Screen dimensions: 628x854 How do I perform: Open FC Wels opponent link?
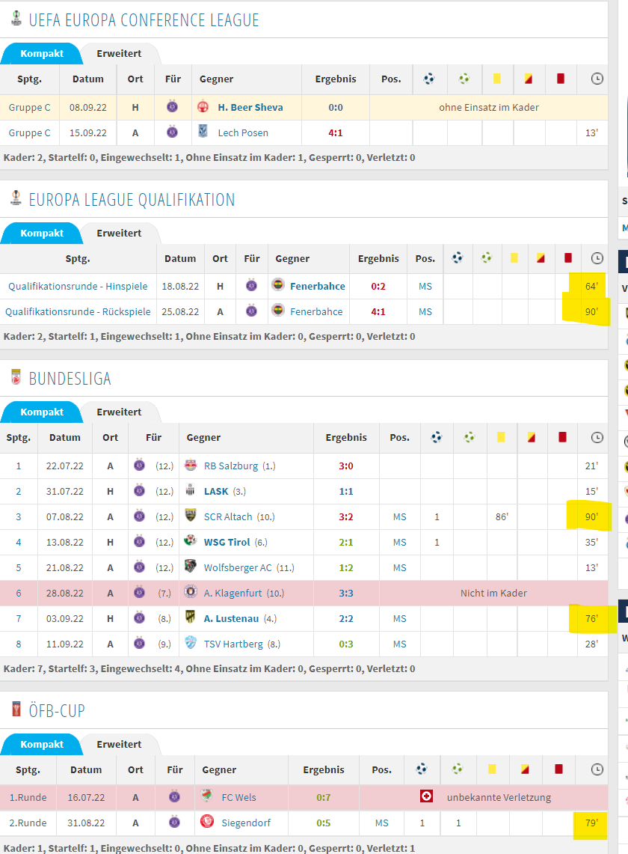(x=239, y=798)
